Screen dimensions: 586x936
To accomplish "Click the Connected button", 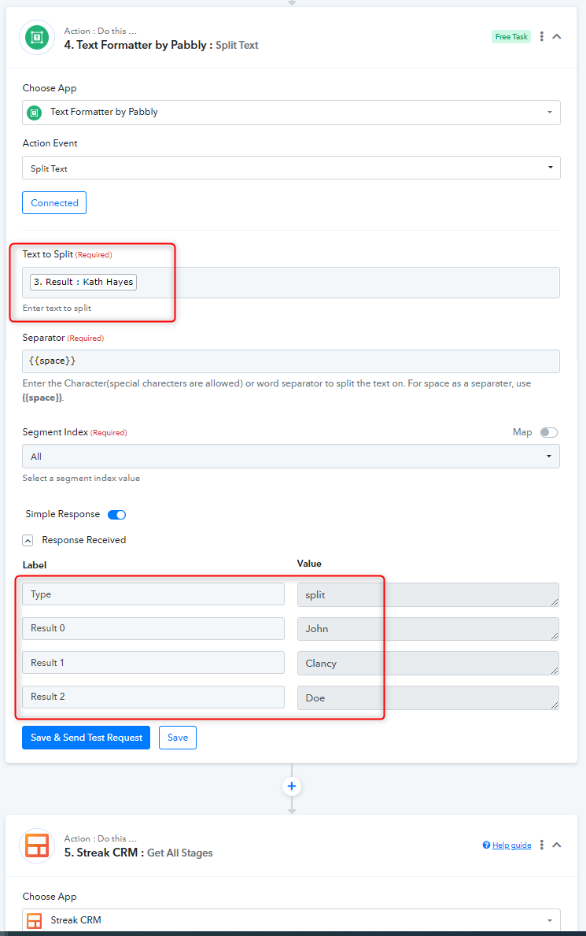I will [54, 203].
